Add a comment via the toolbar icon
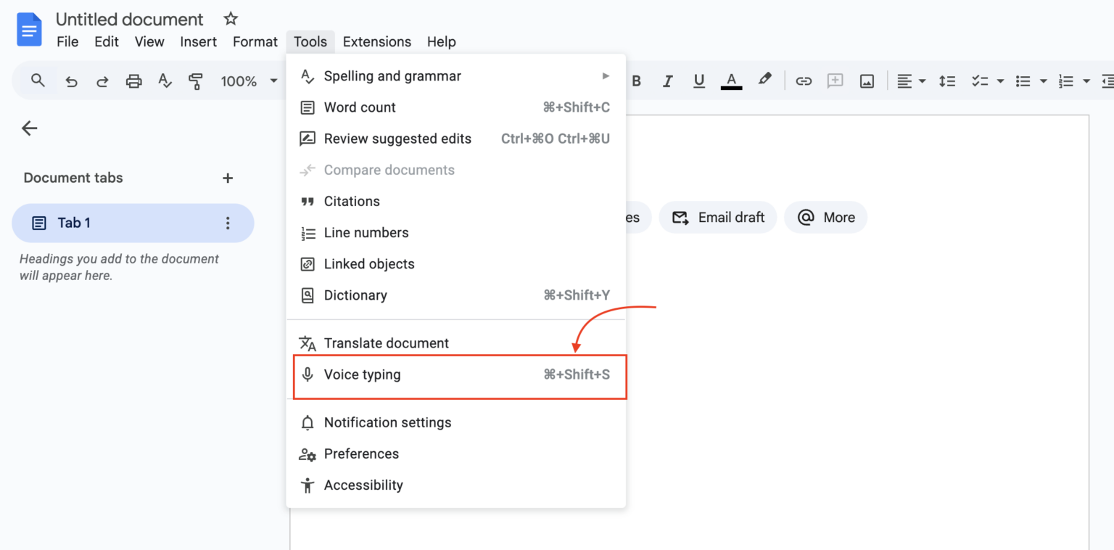 point(835,81)
